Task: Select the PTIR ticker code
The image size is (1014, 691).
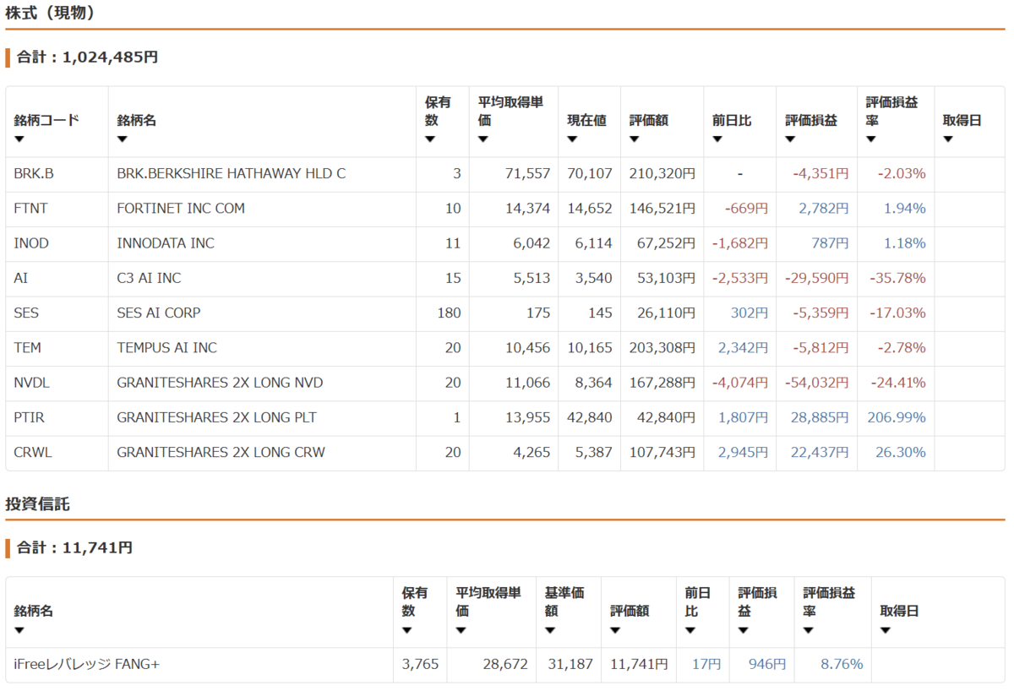Action: tap(30, 417)
